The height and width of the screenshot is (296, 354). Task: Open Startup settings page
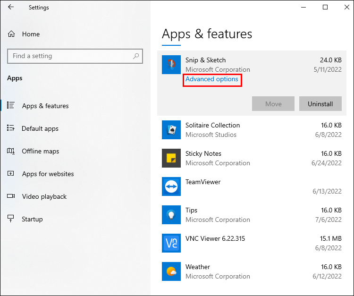32,219
